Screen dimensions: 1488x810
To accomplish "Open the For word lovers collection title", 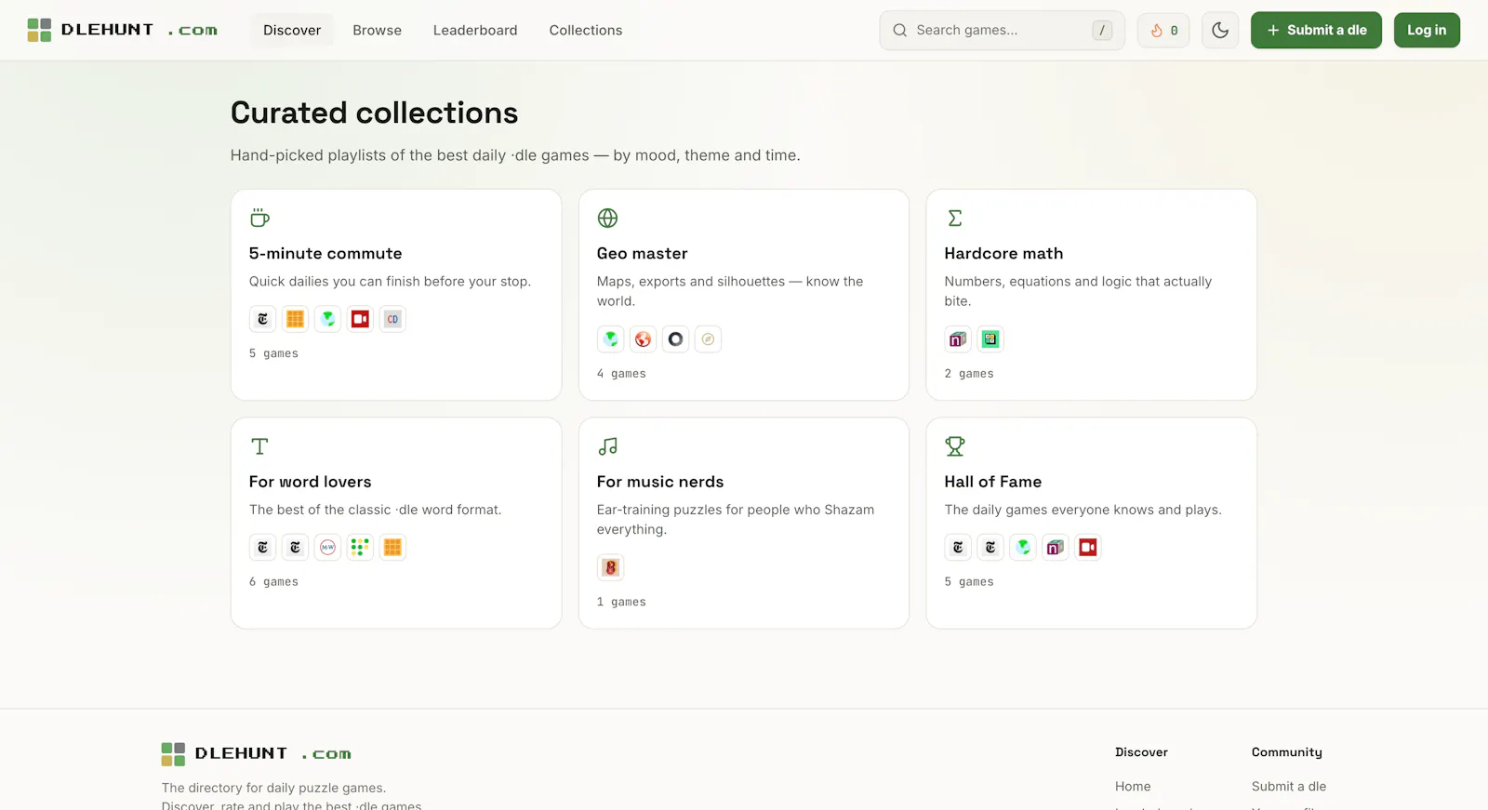I will (x=310, y=482).
